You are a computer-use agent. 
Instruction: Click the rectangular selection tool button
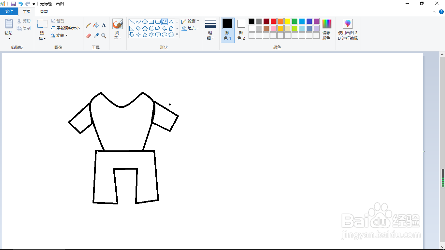click(x=42, y=24)
